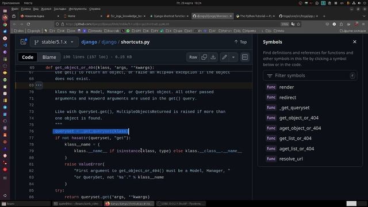
Task: Jump to the get_object_or_404 function symbol
Action: tap(299, 118)
